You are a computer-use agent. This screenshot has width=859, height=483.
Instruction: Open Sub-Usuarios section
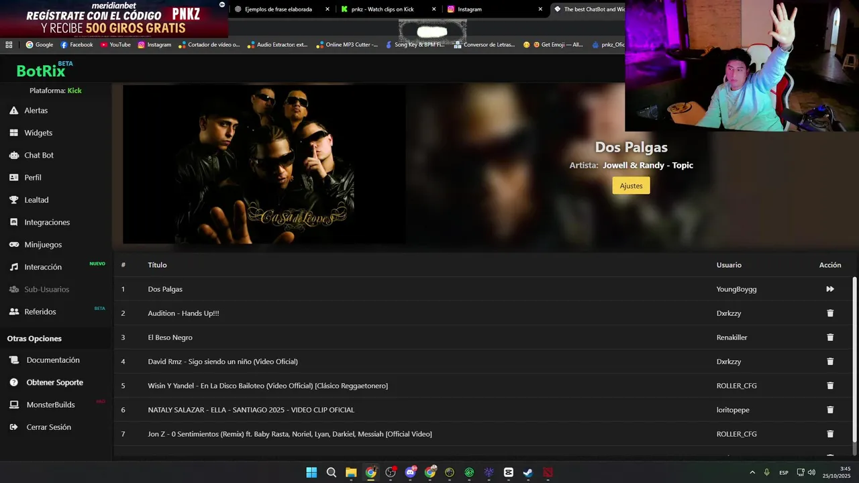click(x=47, y=289)
